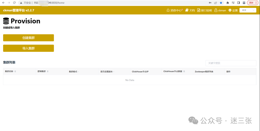Open 是否设置副本 column filter chevron
This screenshot has width=260, height=131.
pyautogui.click(x=114, y=72)
